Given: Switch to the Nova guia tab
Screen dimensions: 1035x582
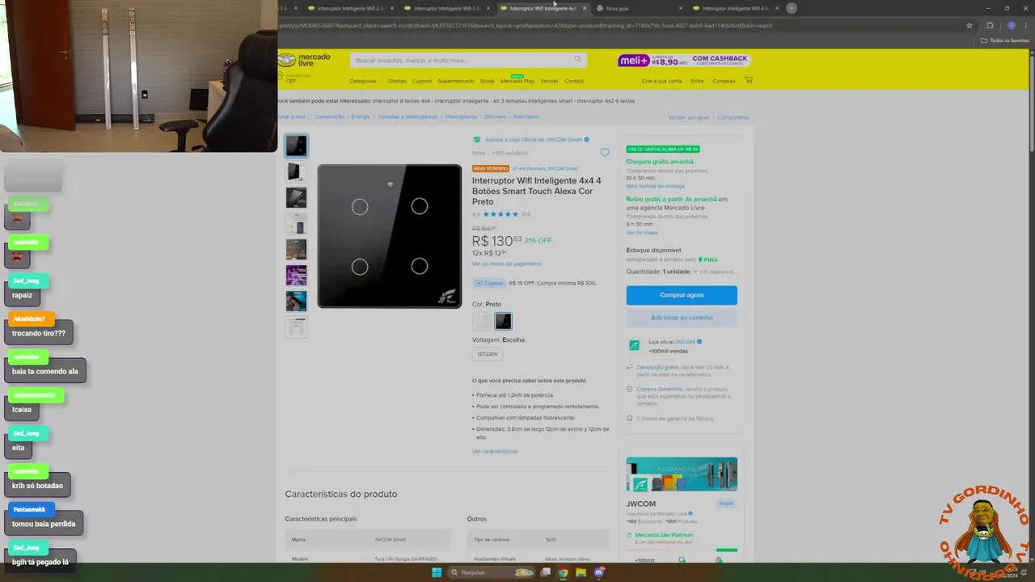Looking at the screenshot, I should pyautogui.click(x=639, y=8).
